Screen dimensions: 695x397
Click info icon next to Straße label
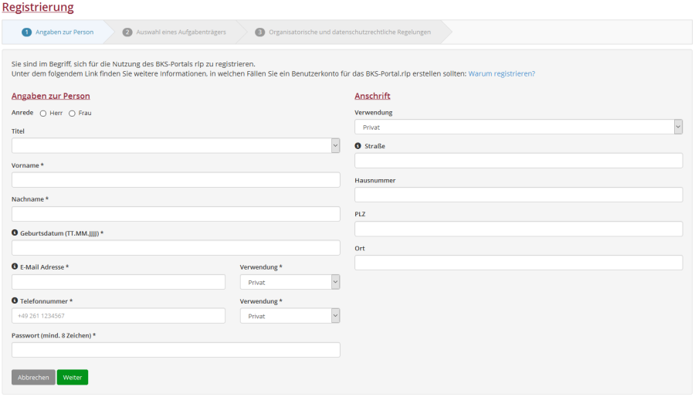pyautogui.click(x=358, y=146)
